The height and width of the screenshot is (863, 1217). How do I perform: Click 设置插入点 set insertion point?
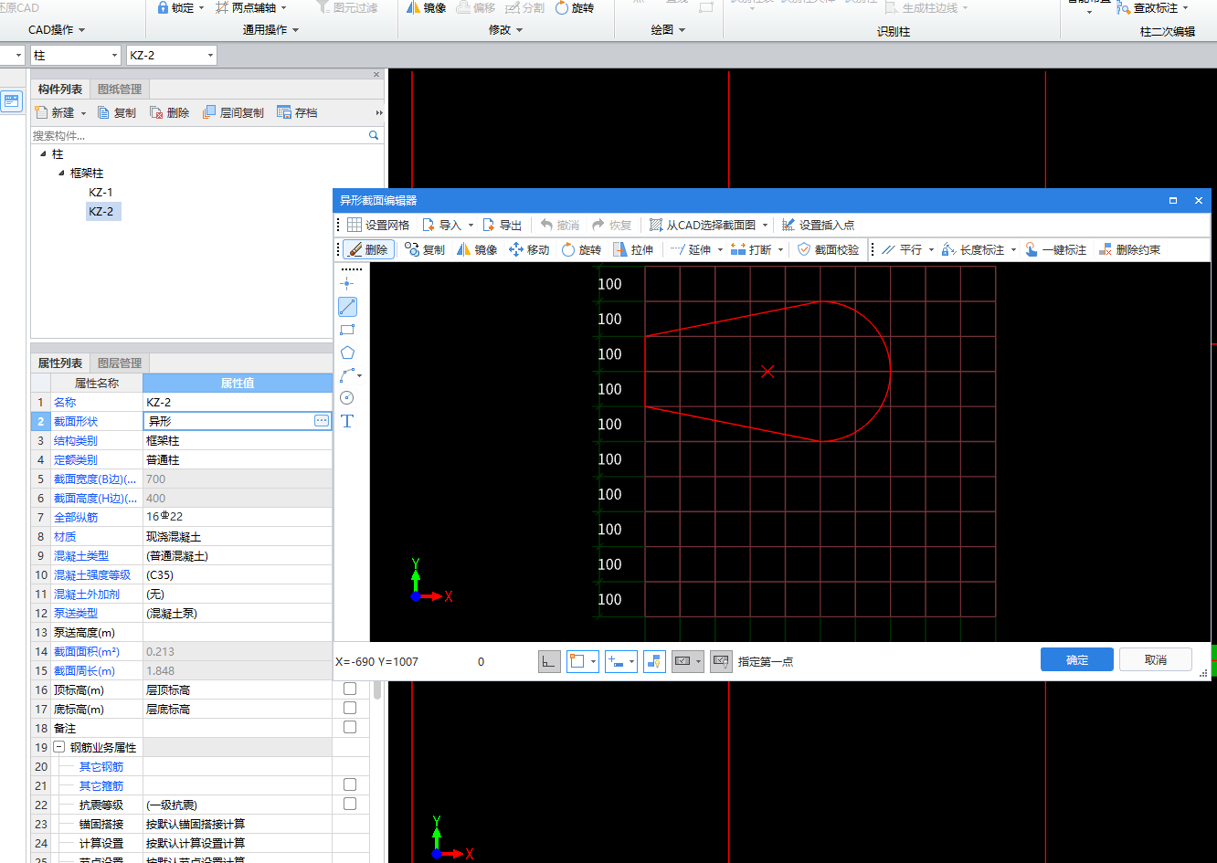[x=818, y=225]
